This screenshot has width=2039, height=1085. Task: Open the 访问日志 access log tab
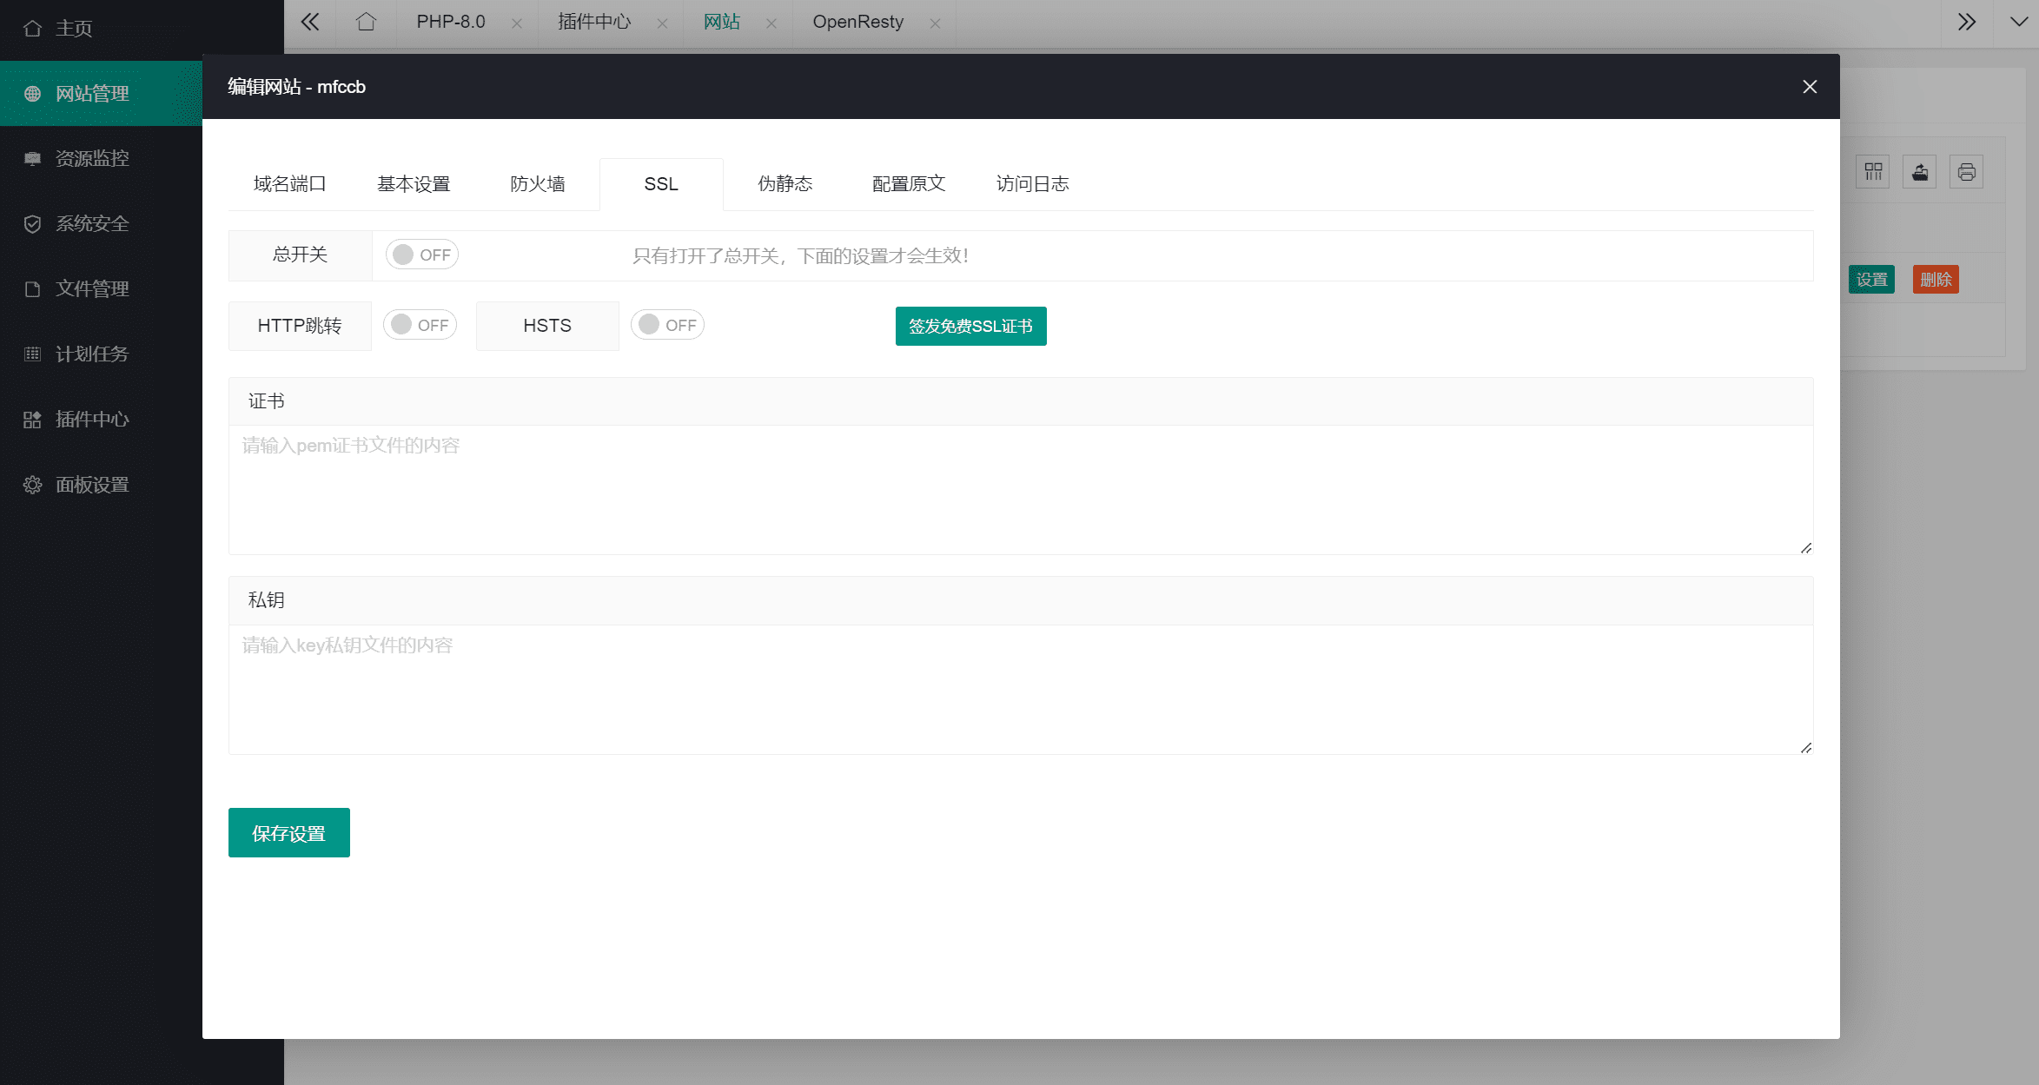(1032, 183)
